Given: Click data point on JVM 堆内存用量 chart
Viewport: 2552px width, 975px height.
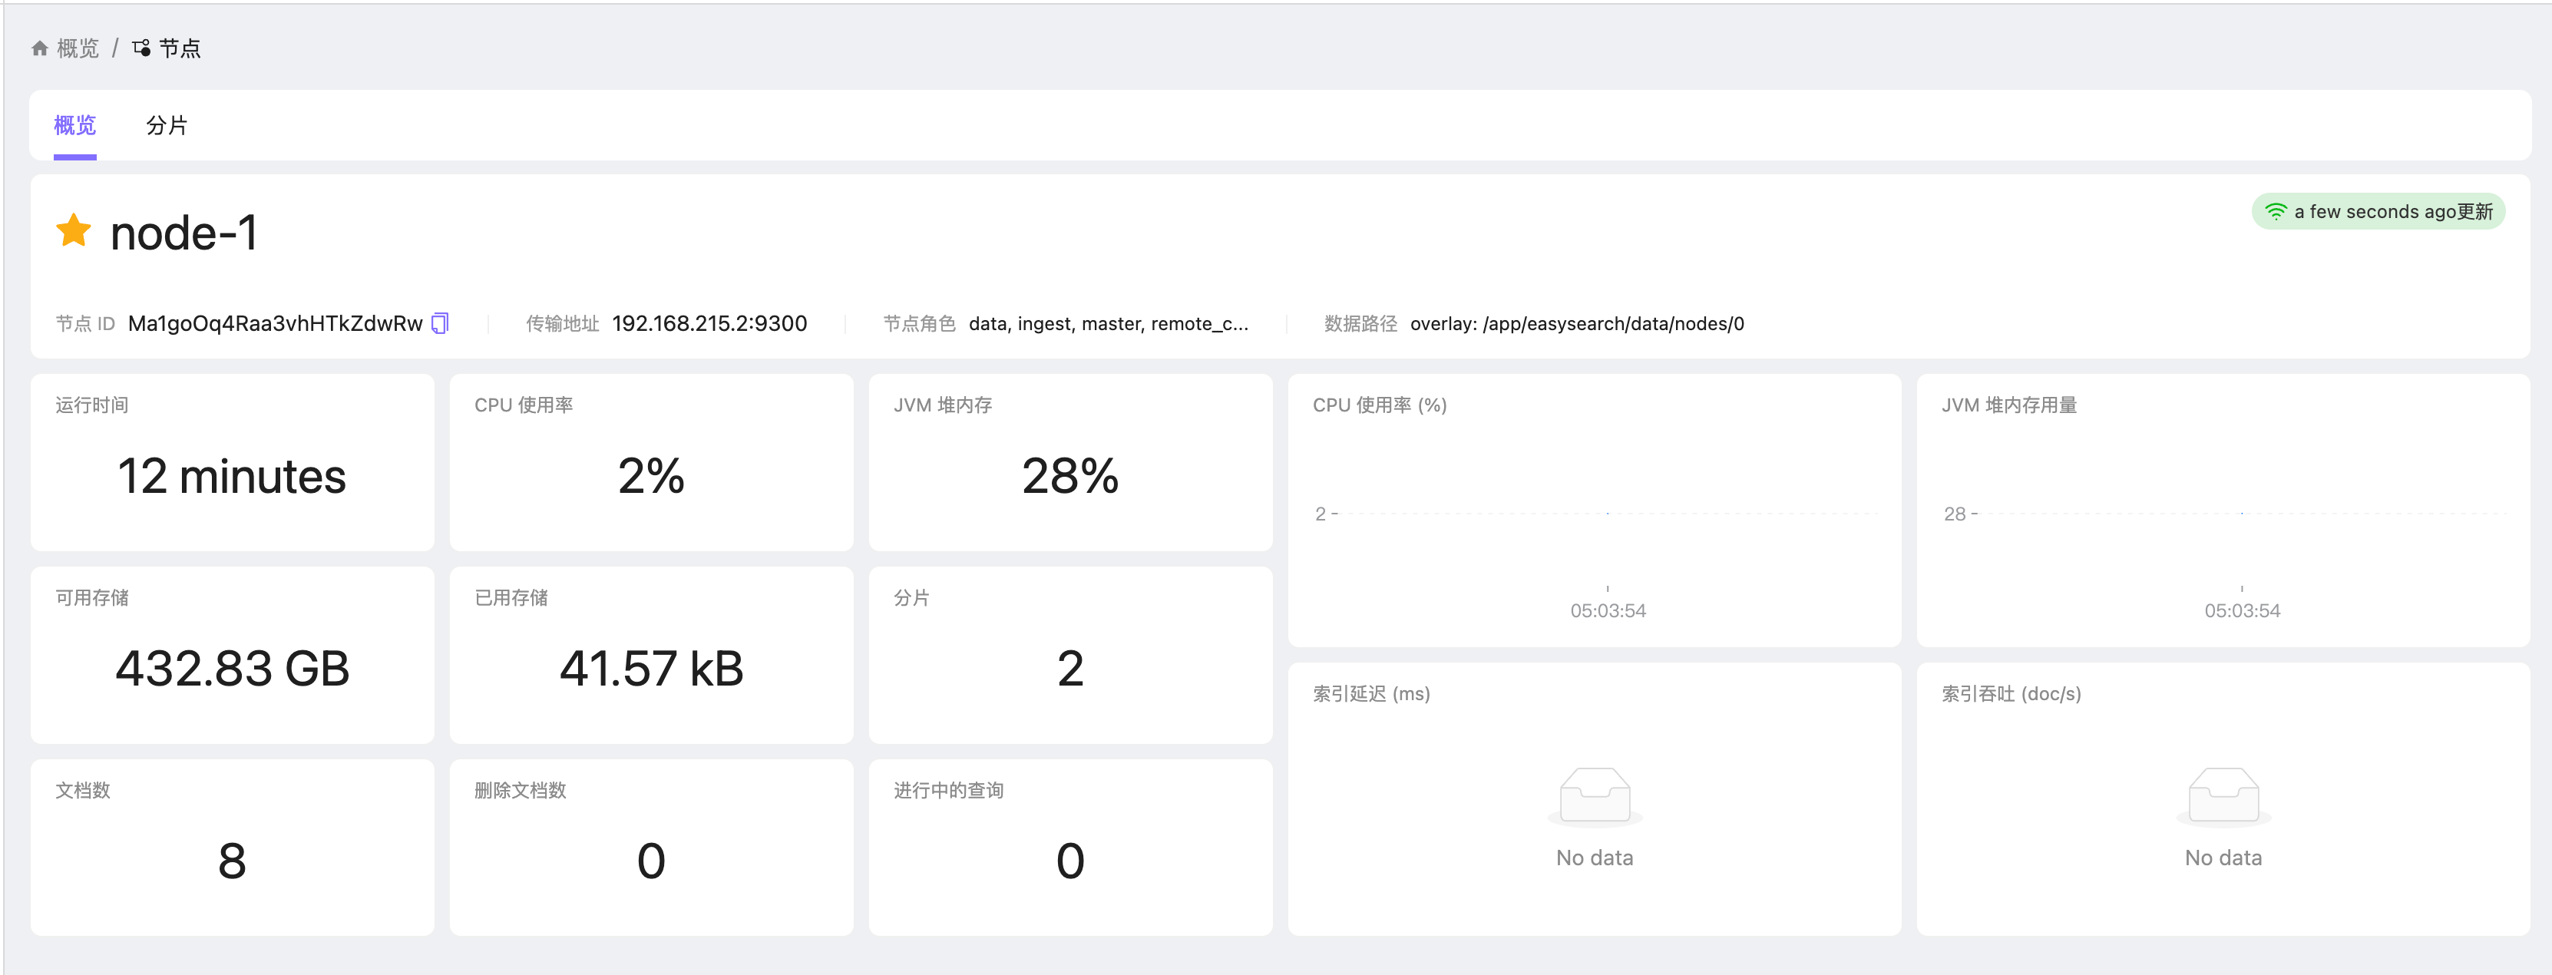Looking at the screenshot, I should pos(2241,514).
